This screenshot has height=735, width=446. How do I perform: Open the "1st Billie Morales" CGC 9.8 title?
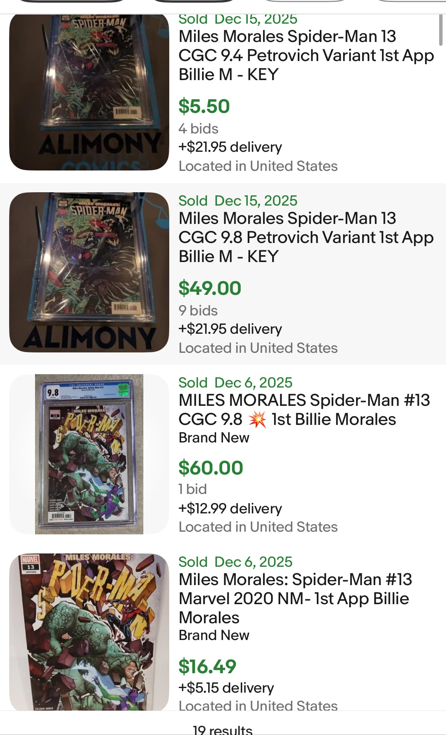pyautogui.click(x=304, y=410)
